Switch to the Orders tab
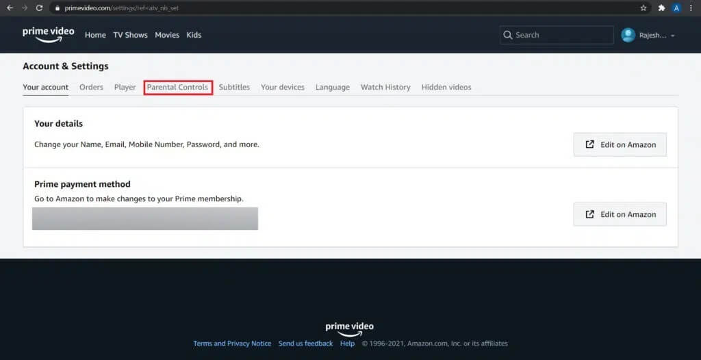 (91, 87)
